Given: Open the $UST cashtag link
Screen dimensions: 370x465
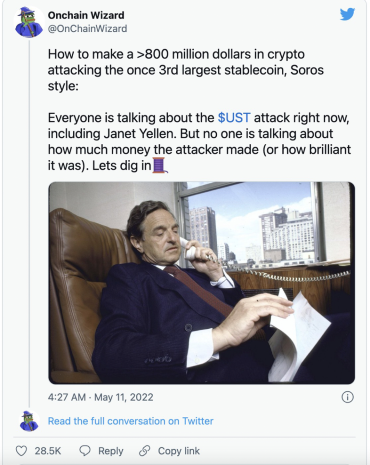Looking at the screenshot, I should [234, 117].
